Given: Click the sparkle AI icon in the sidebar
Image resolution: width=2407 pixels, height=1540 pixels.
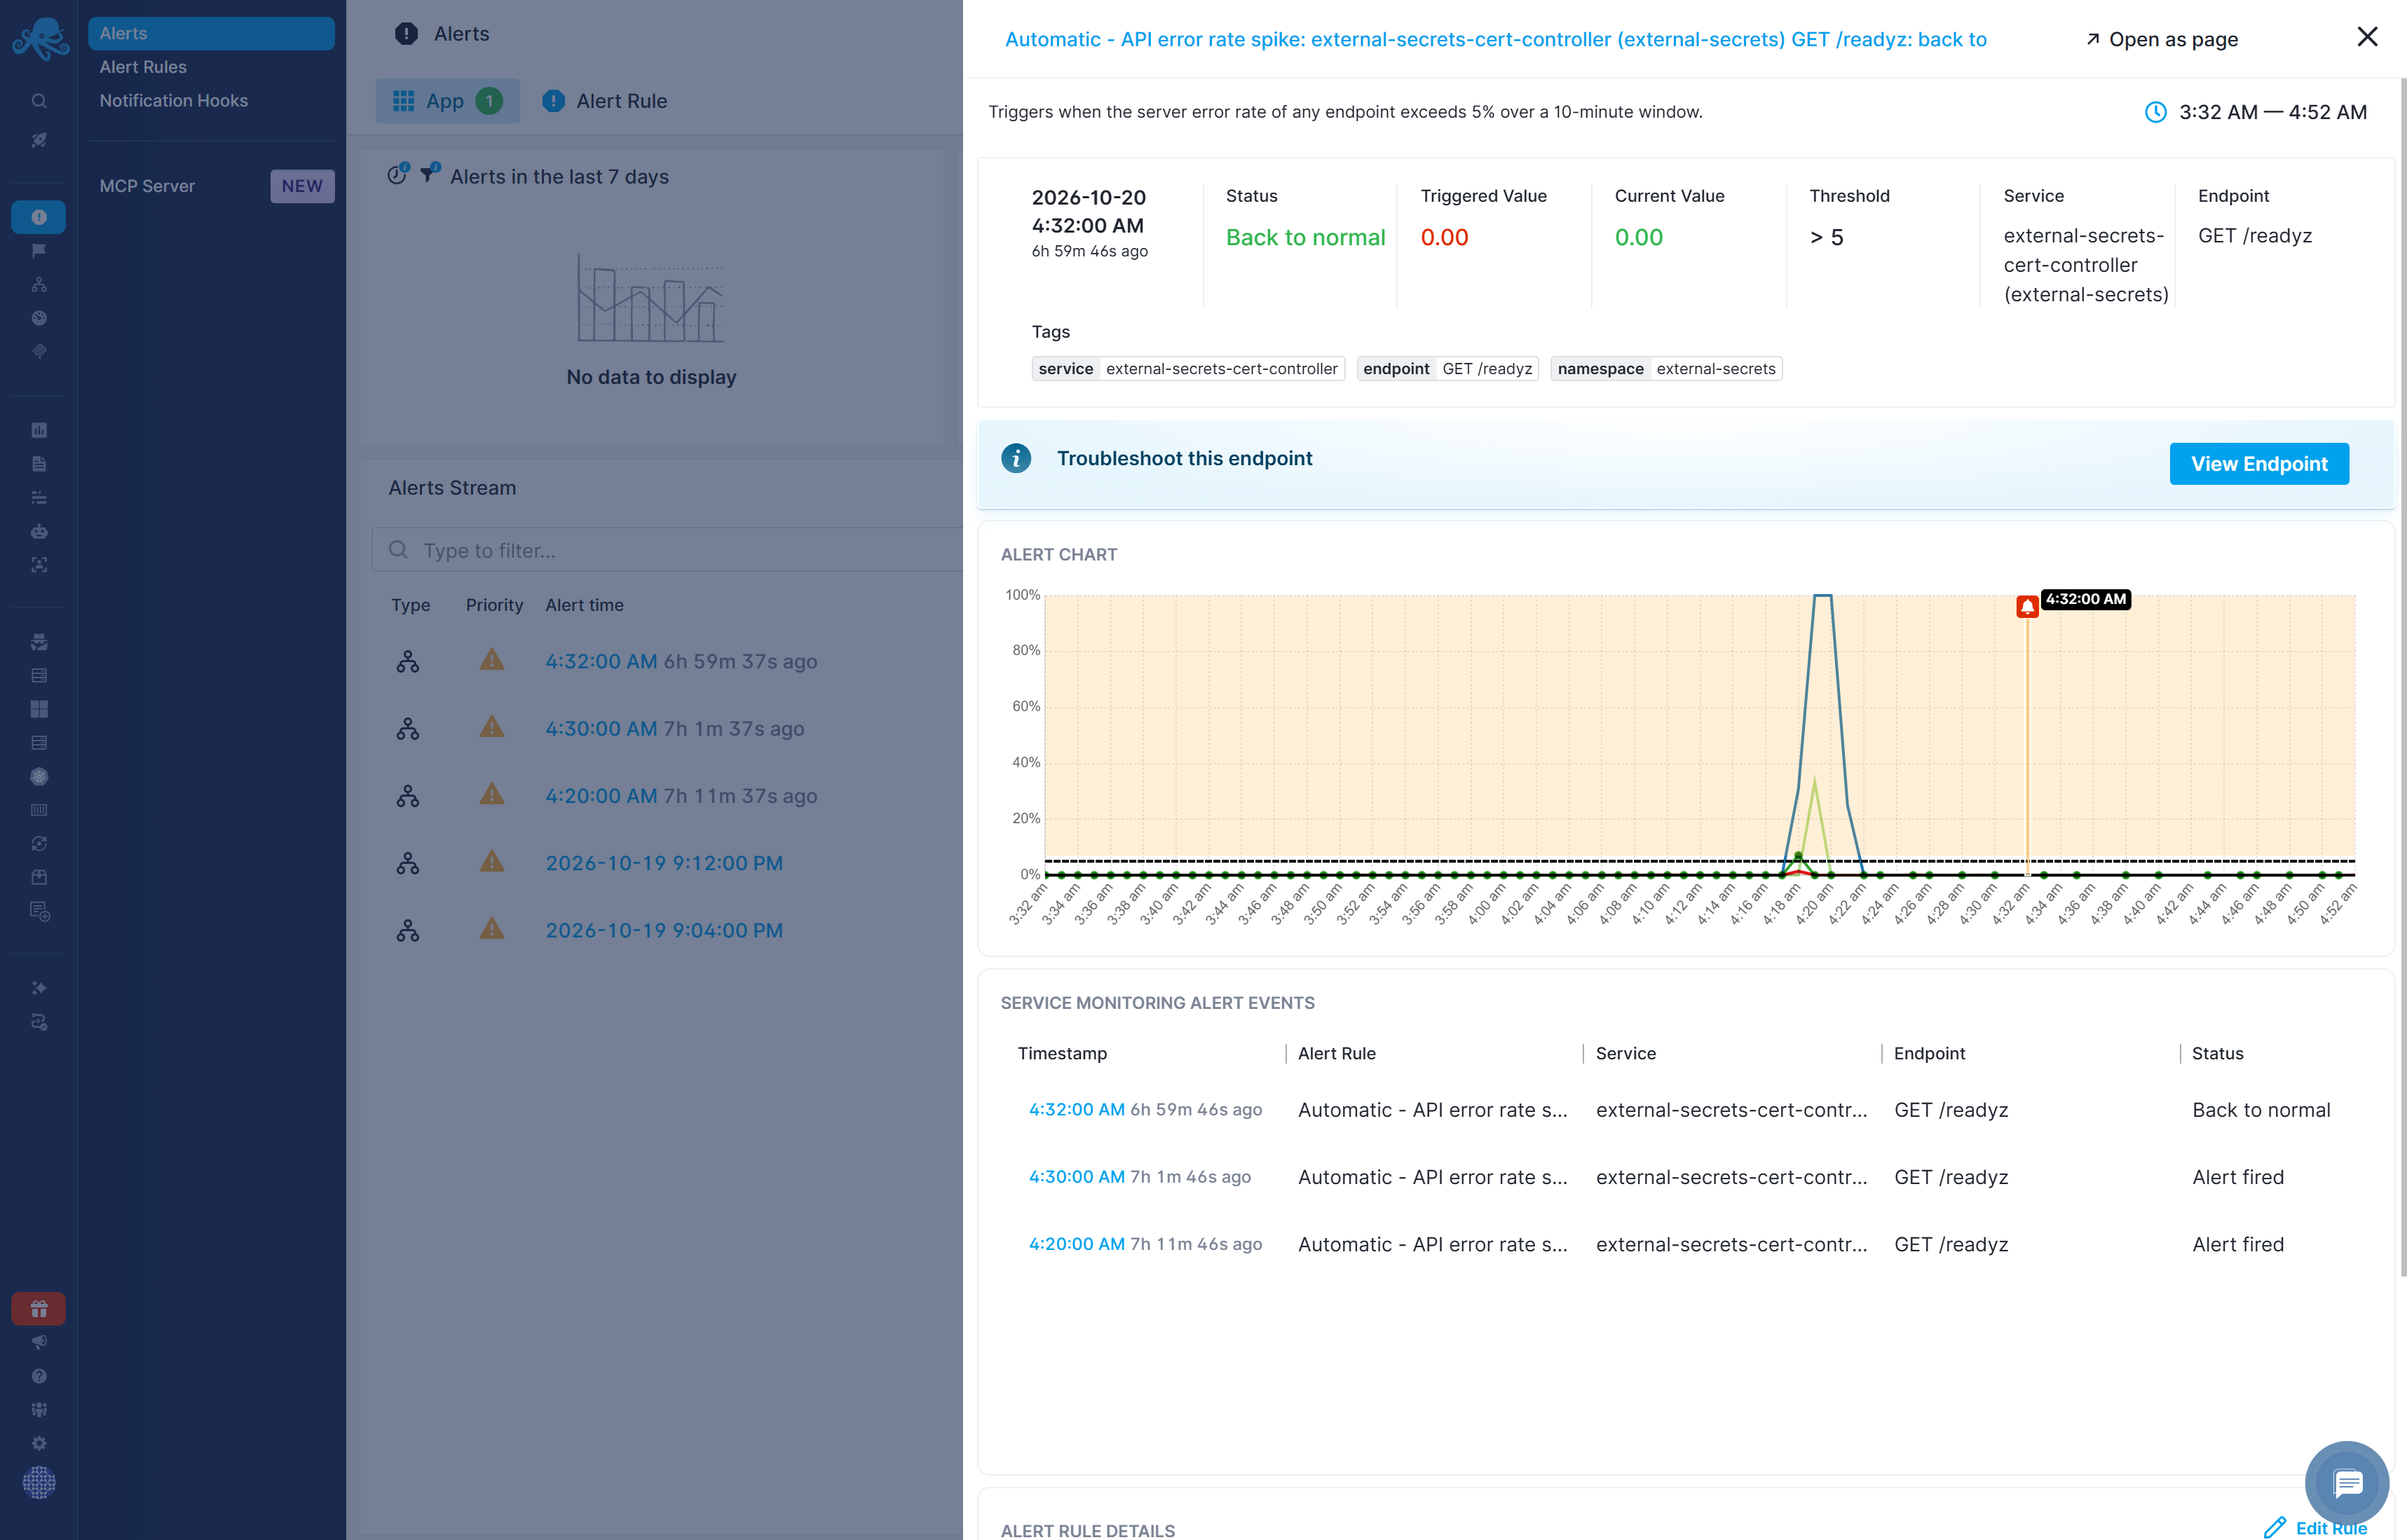Looking at the screenshot, I should click(39, 988).
